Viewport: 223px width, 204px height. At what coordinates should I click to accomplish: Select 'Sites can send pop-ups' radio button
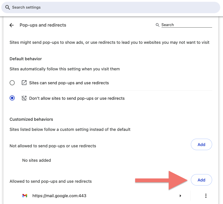tap(12, 83)
